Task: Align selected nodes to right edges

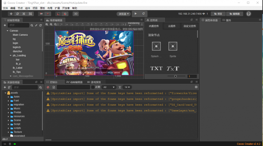Action: tap(88, 24)
